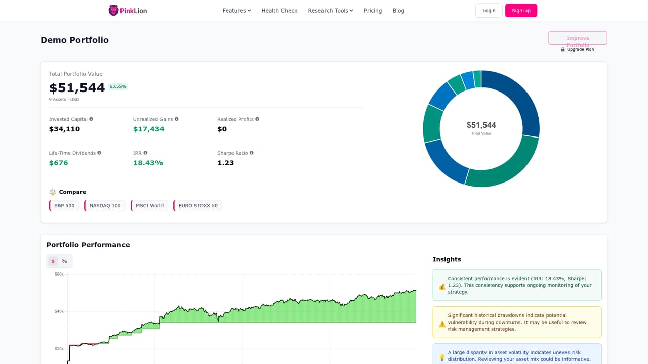The image size is (648, 364).
Task: Click the $51,544 center of donut chart
Action: click(x=481, y=125)
